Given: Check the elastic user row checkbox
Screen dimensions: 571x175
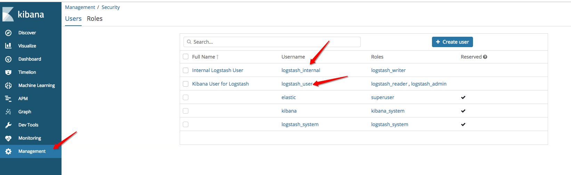Looking at the screenshot, I should tap(186, 97).
